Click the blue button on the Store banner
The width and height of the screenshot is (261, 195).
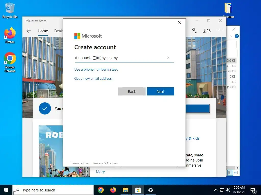[x=198, y=108]
